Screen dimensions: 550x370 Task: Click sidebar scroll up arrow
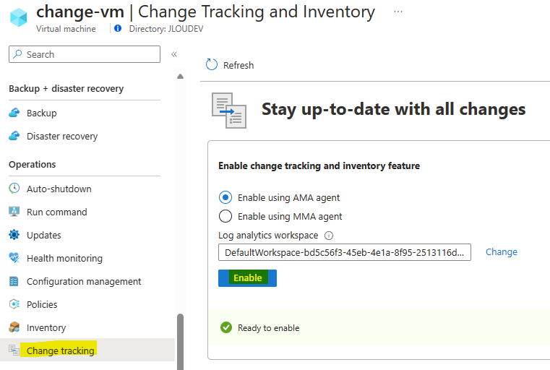tap(180, 76)
